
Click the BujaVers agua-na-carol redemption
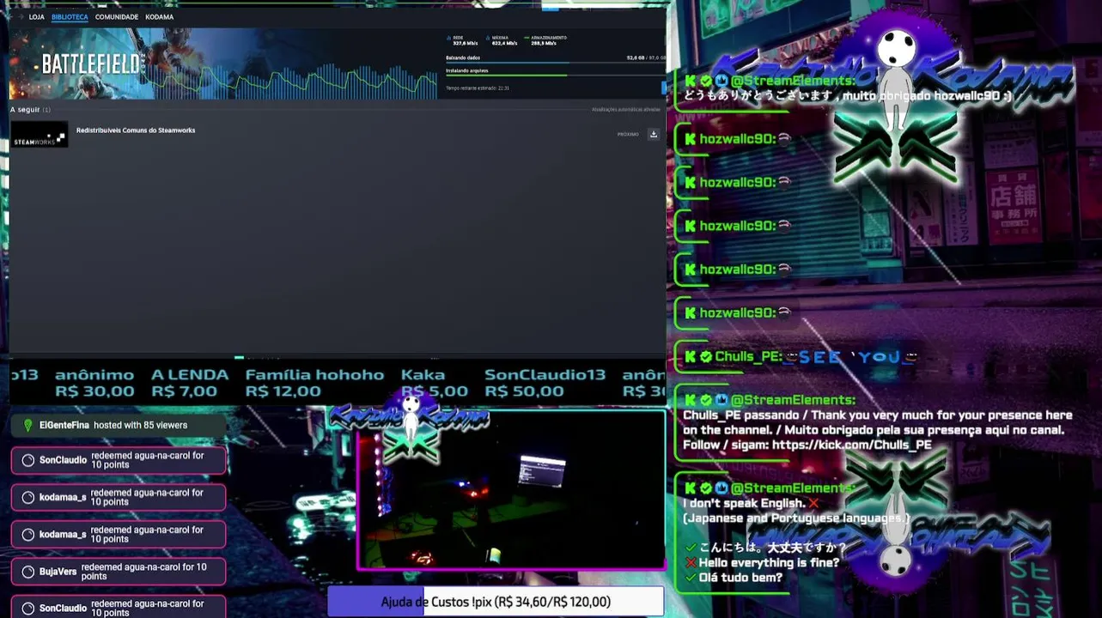[119, 572]
